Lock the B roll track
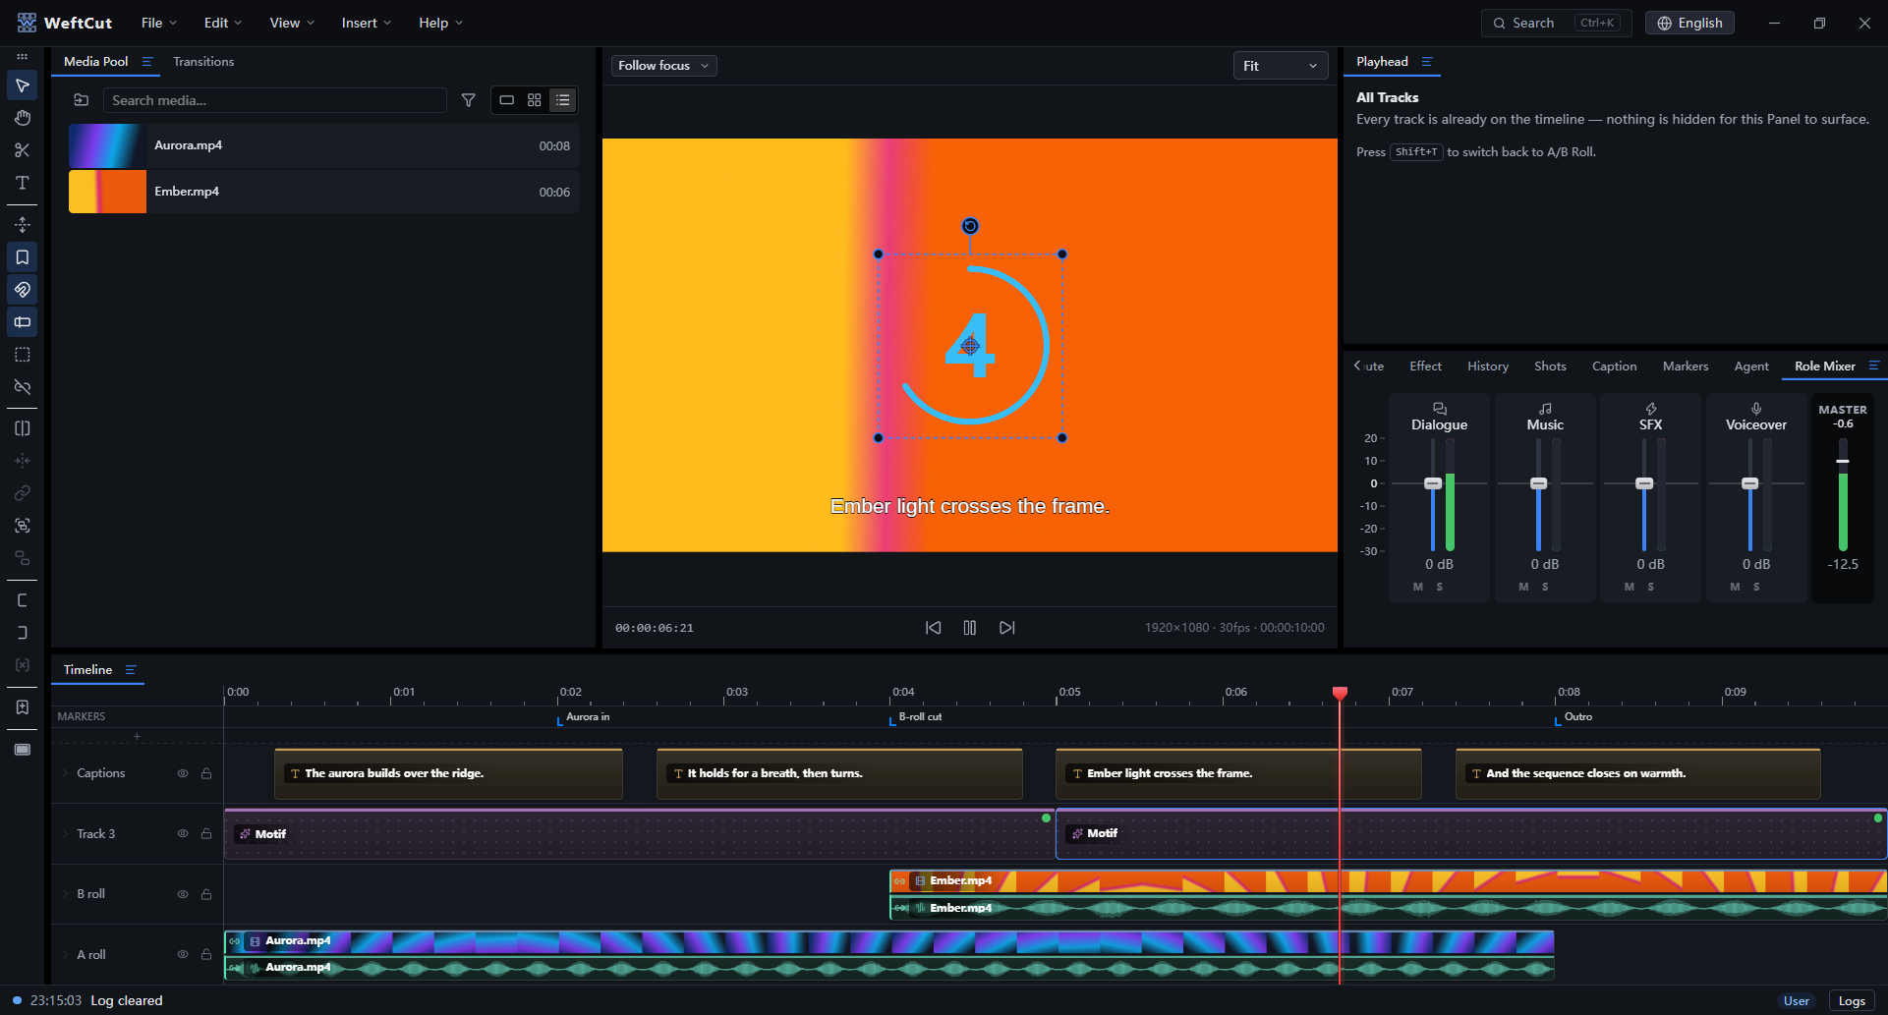1888x1015 pixels. [x=206, y=894]
